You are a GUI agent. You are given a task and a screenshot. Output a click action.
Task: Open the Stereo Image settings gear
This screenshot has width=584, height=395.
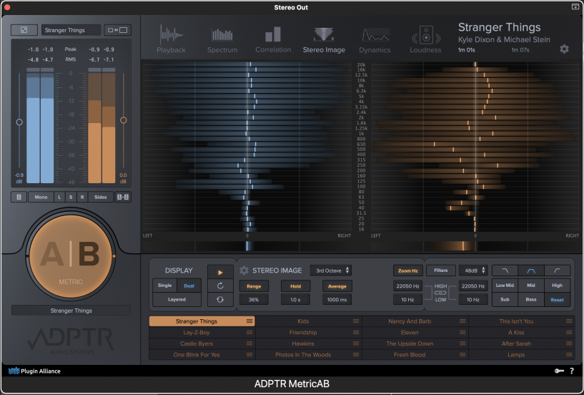[244, 270]
